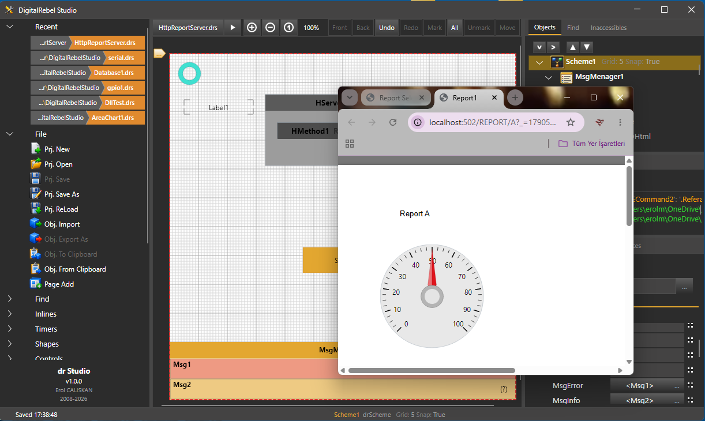Click the MsgMenager1 list icon
Screen dimensions: 705x421
567,77
